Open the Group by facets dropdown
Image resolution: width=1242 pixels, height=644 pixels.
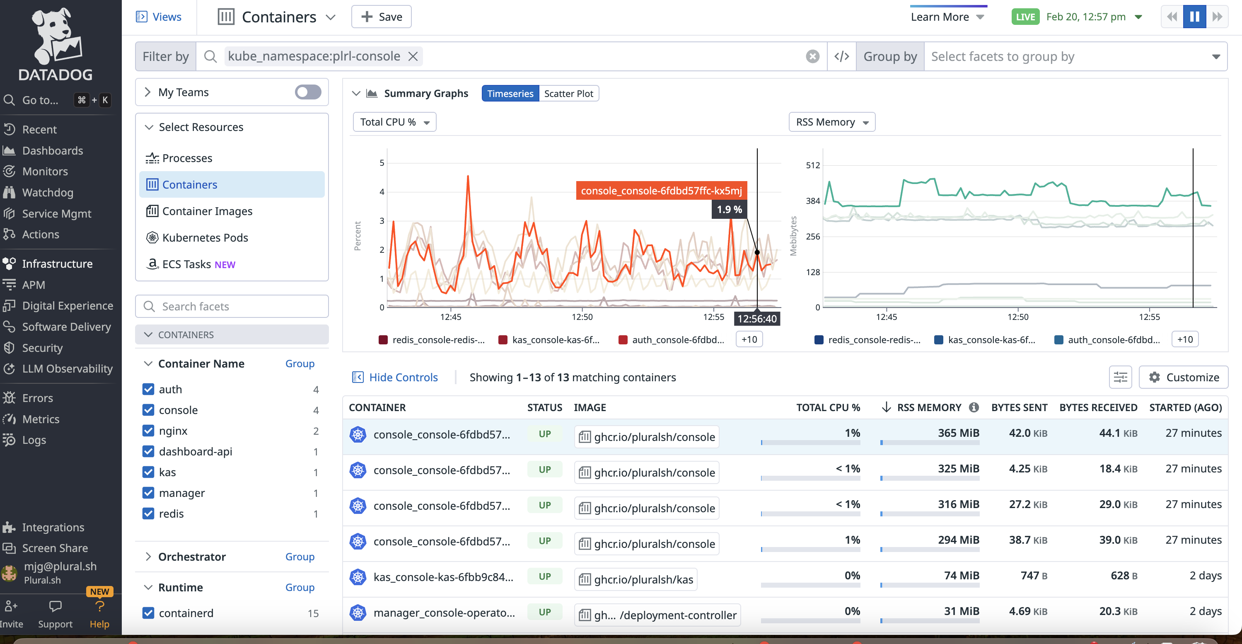click(x=1075, y=56)
